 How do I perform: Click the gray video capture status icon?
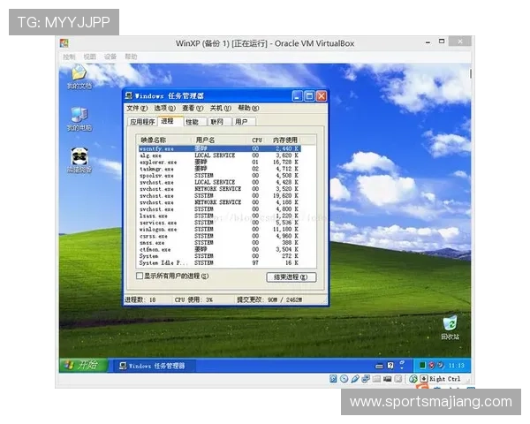point(398,379)
